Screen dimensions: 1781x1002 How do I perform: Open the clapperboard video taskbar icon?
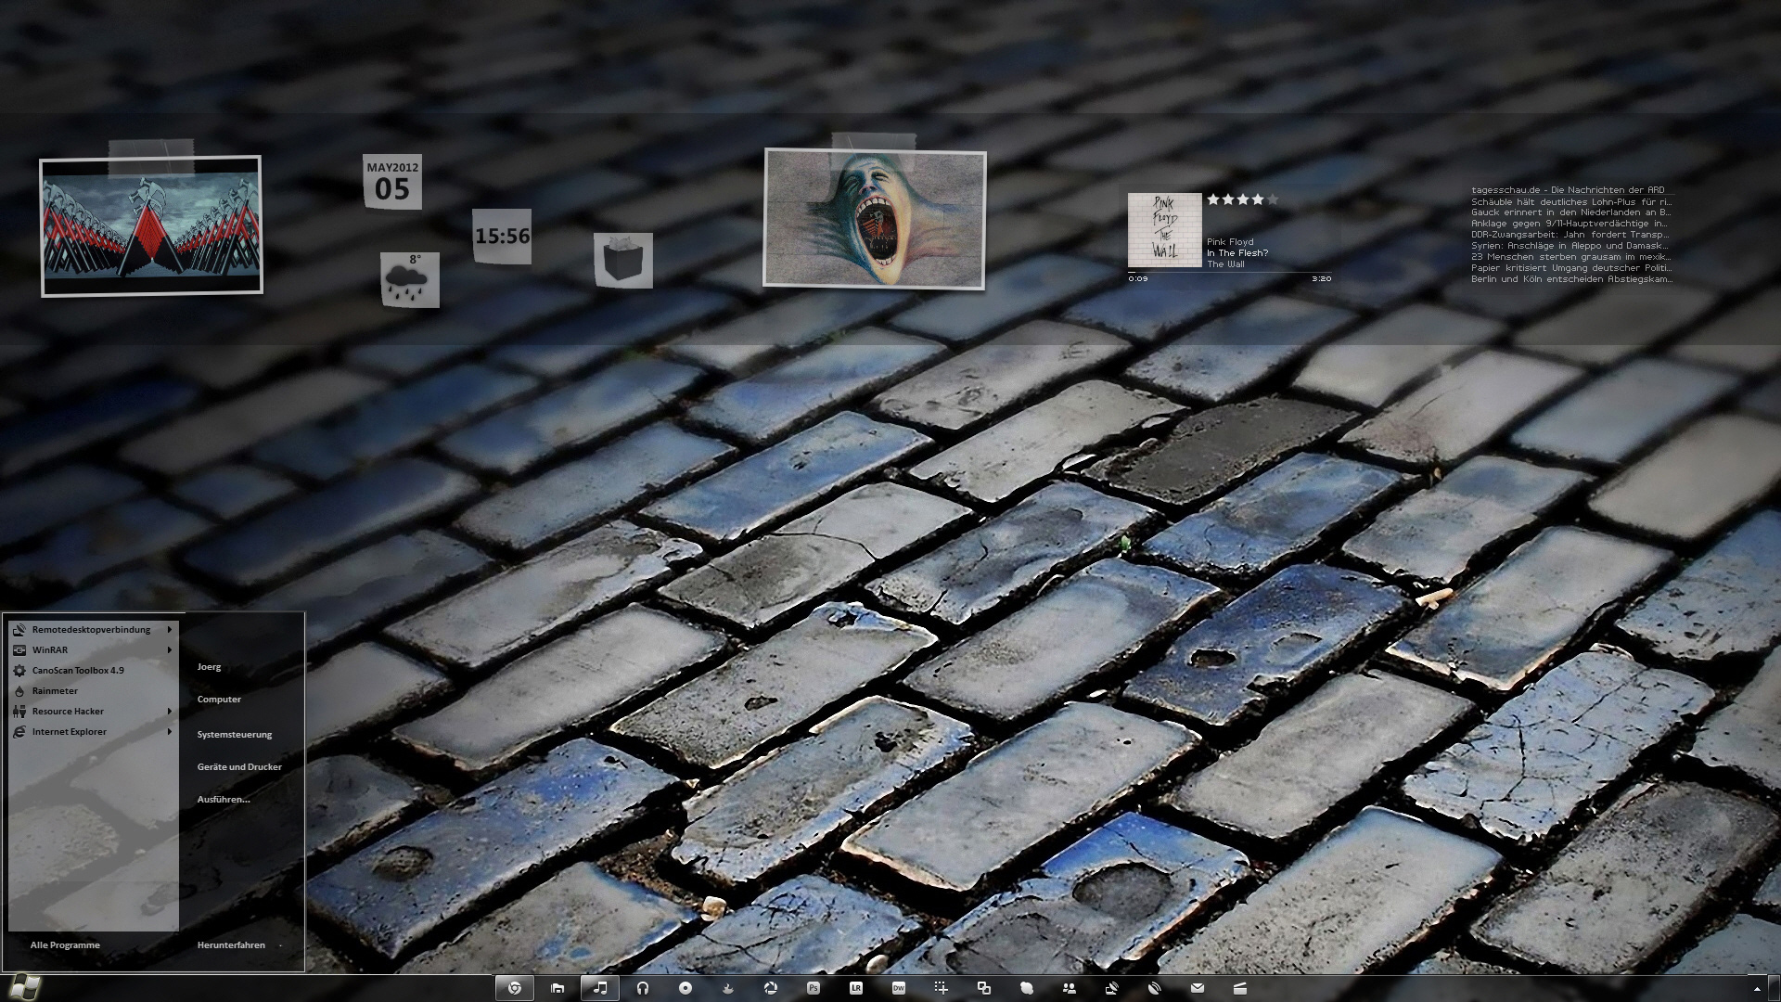coord(1240,988)
